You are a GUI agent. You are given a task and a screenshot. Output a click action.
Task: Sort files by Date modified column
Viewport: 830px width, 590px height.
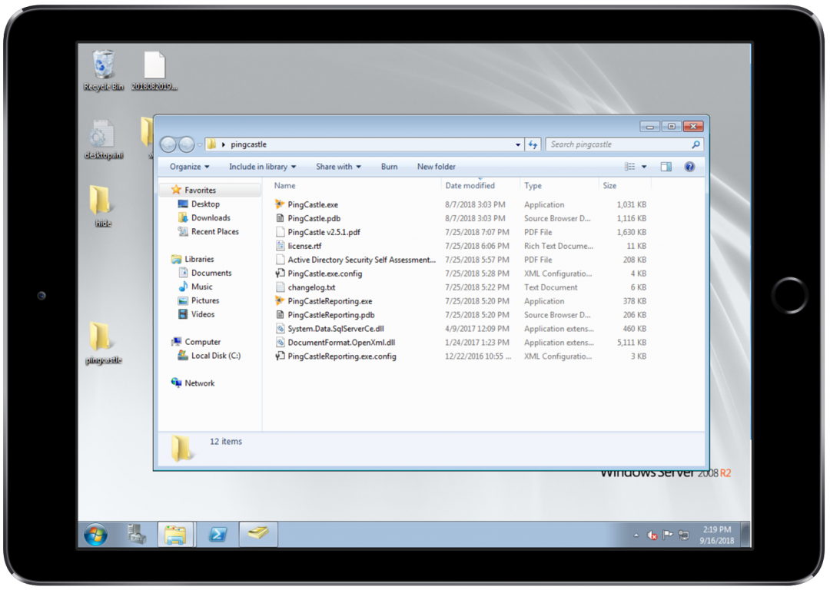click(x=470, y=186)
